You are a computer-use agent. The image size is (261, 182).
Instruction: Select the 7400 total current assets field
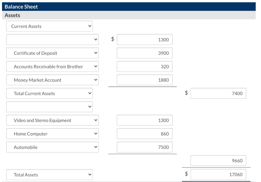(218, 93)
